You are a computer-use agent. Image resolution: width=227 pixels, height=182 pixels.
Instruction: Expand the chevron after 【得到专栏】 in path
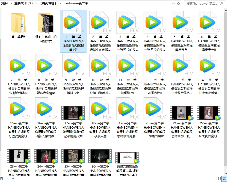(59, 4)
